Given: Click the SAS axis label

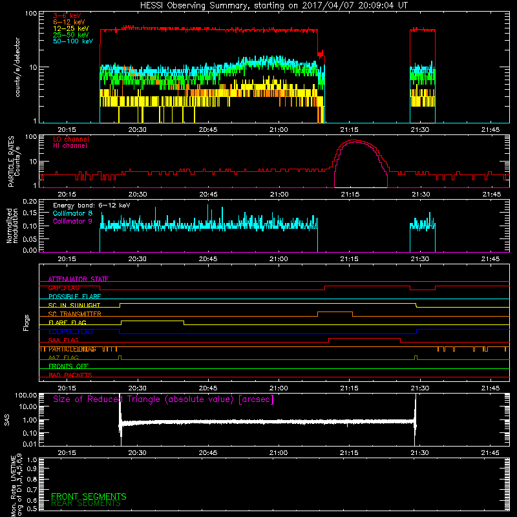Looking at the screenshot, I should [x=7, y=421].
